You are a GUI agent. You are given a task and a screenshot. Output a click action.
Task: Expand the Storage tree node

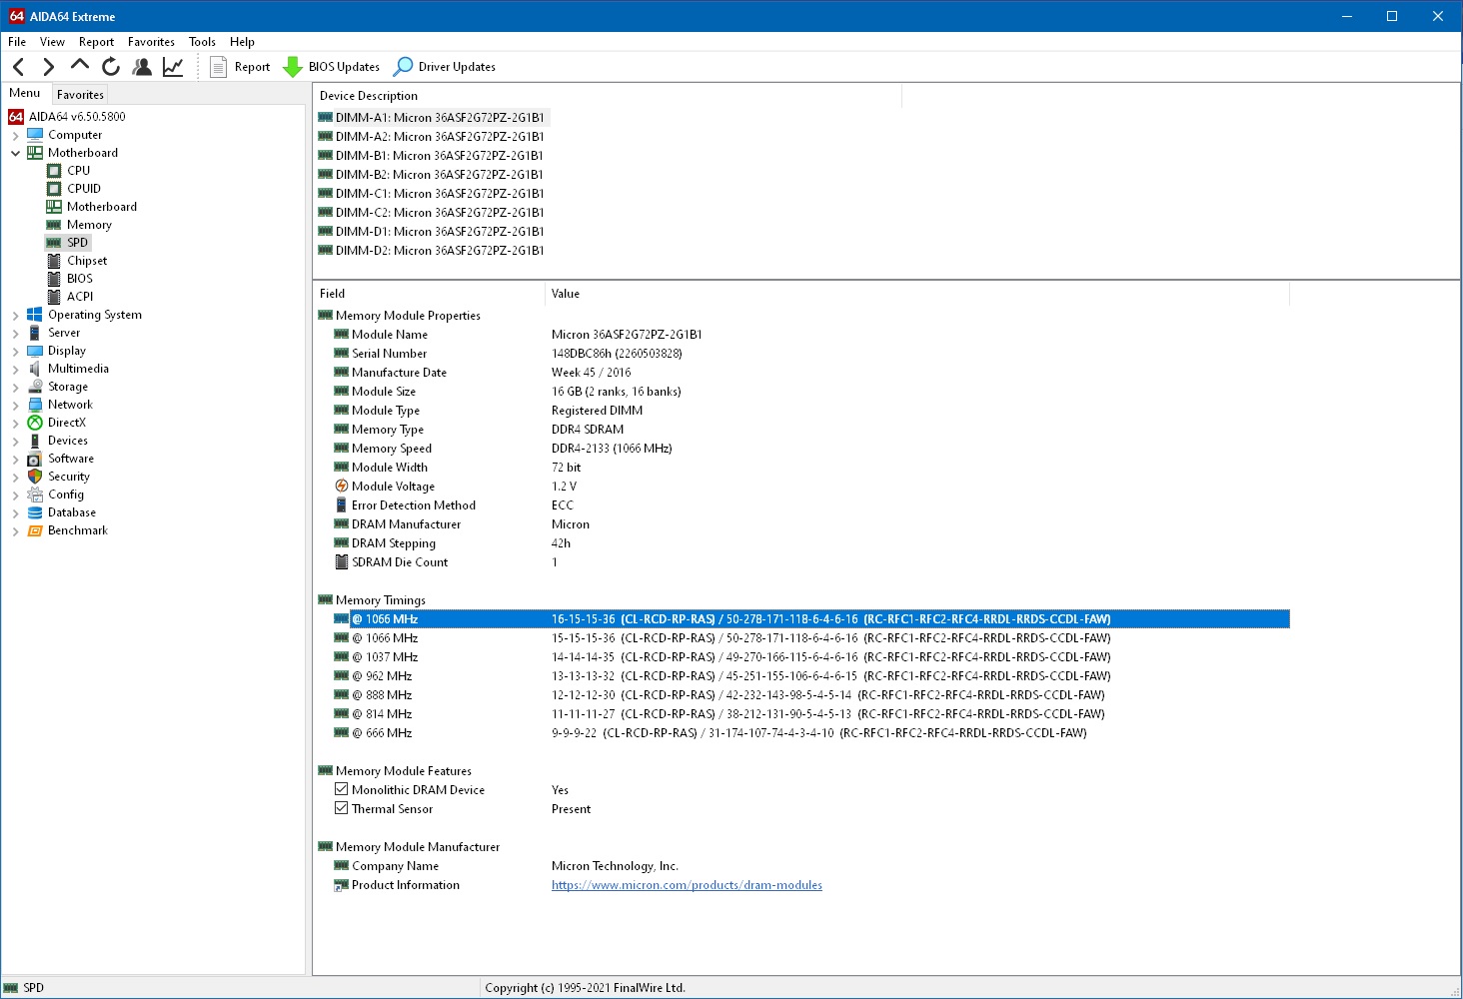click(16, 387)
